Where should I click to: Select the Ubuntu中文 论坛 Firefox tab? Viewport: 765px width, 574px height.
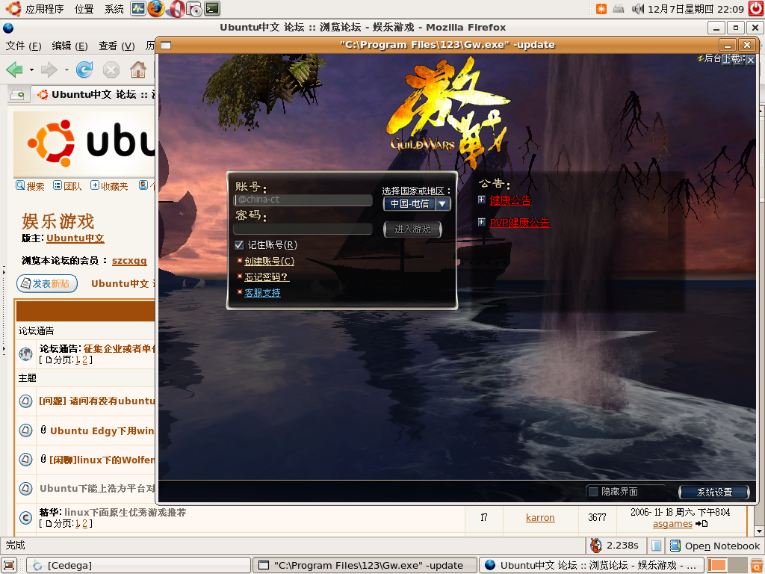(93, 95)
